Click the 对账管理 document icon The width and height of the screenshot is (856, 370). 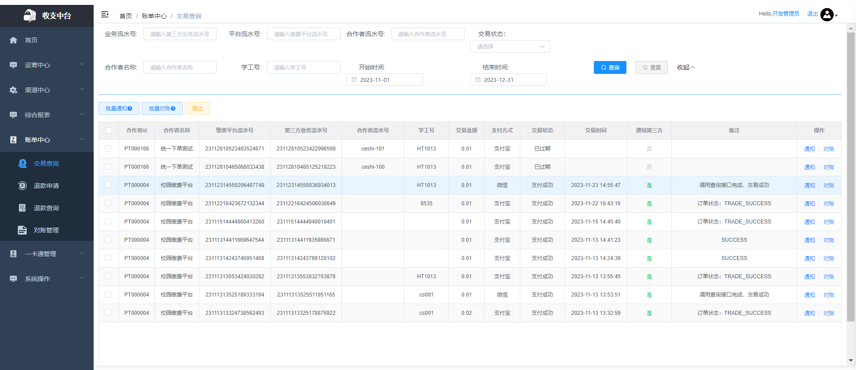[22, 230]
